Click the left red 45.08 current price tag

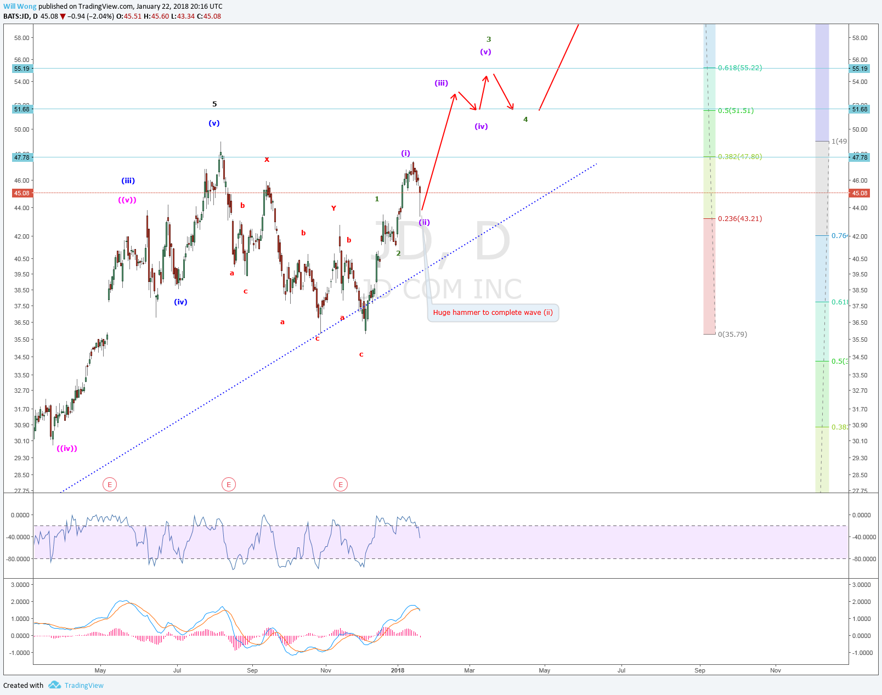22,193
